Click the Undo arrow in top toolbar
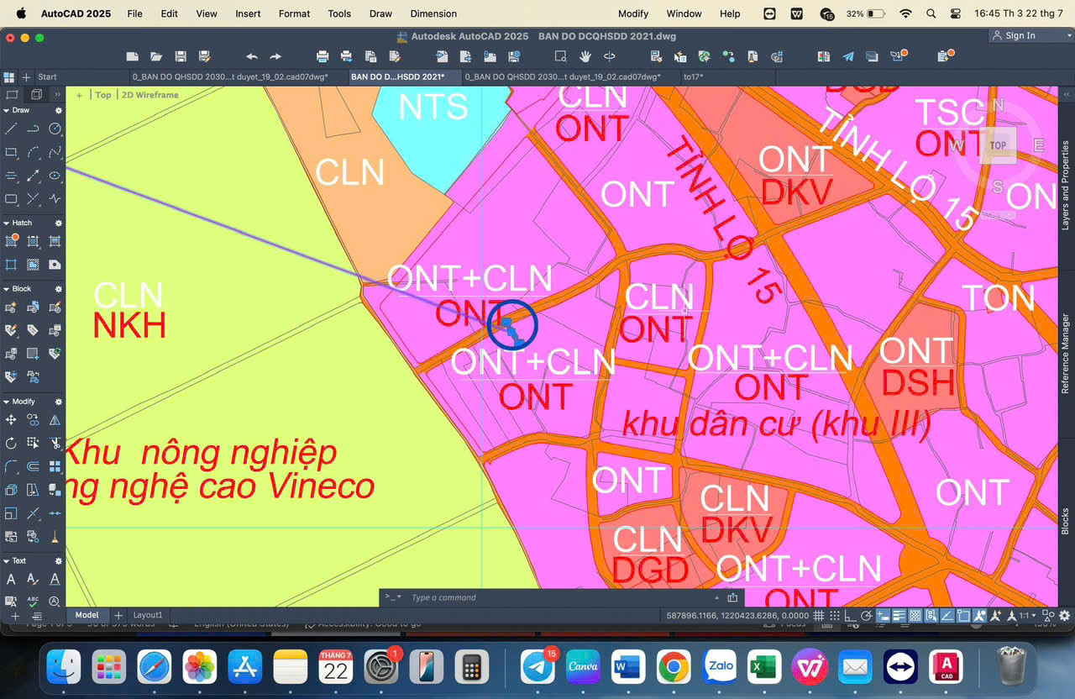 pyautogui.click(x=251, y=56)
